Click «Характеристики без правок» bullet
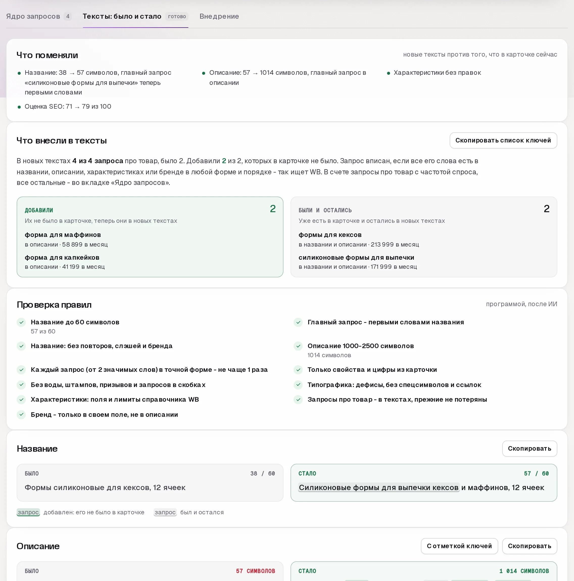Viewport: 574px width, 581px height. point(437,72)
